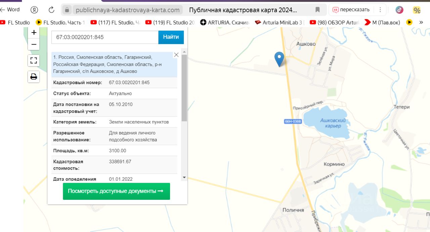430x232 pixels.
Task: Click the Найти search button
Action: (171, 37)
